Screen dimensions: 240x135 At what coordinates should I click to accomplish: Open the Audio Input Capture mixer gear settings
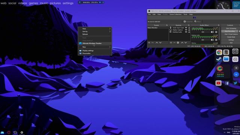coord(216,32)
